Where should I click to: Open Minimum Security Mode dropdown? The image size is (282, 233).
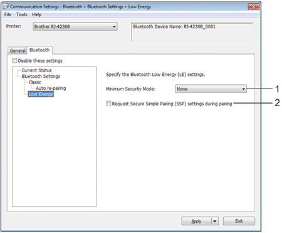tap(211, 89)
